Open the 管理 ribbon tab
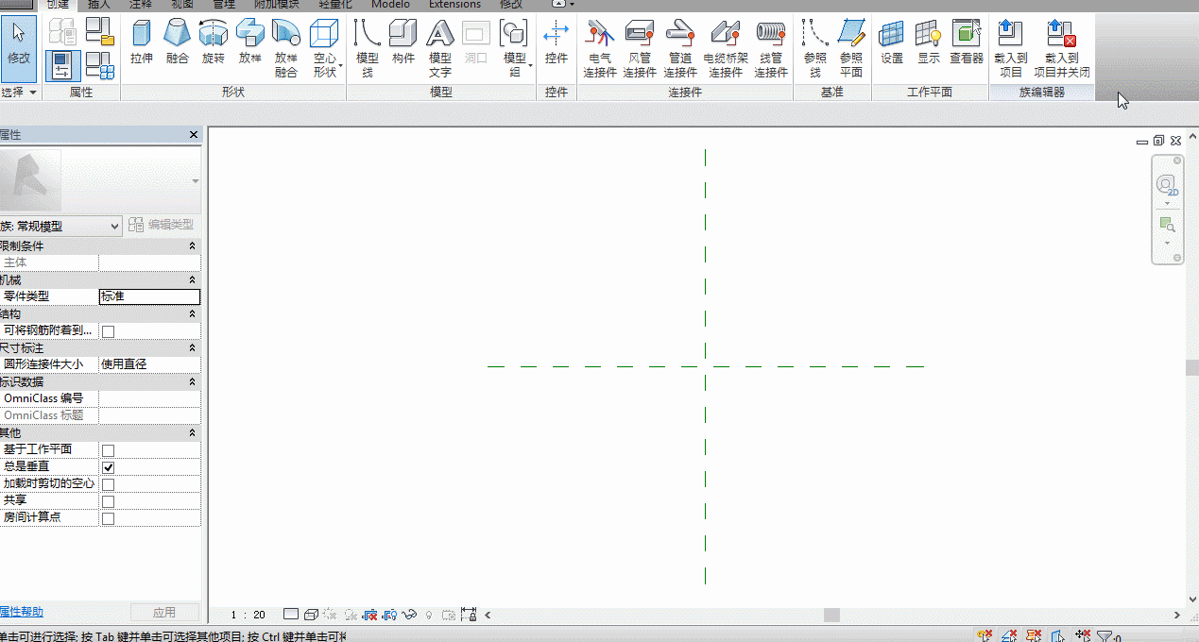1199x642 pixels. click(224, 5)
